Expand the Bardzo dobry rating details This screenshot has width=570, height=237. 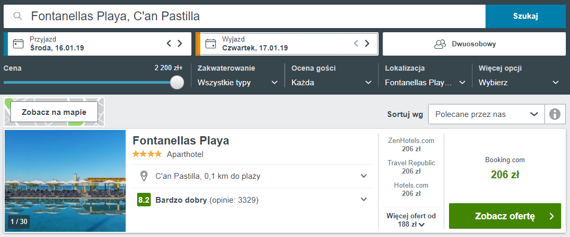pyautogui.click(x=364, y=200)
